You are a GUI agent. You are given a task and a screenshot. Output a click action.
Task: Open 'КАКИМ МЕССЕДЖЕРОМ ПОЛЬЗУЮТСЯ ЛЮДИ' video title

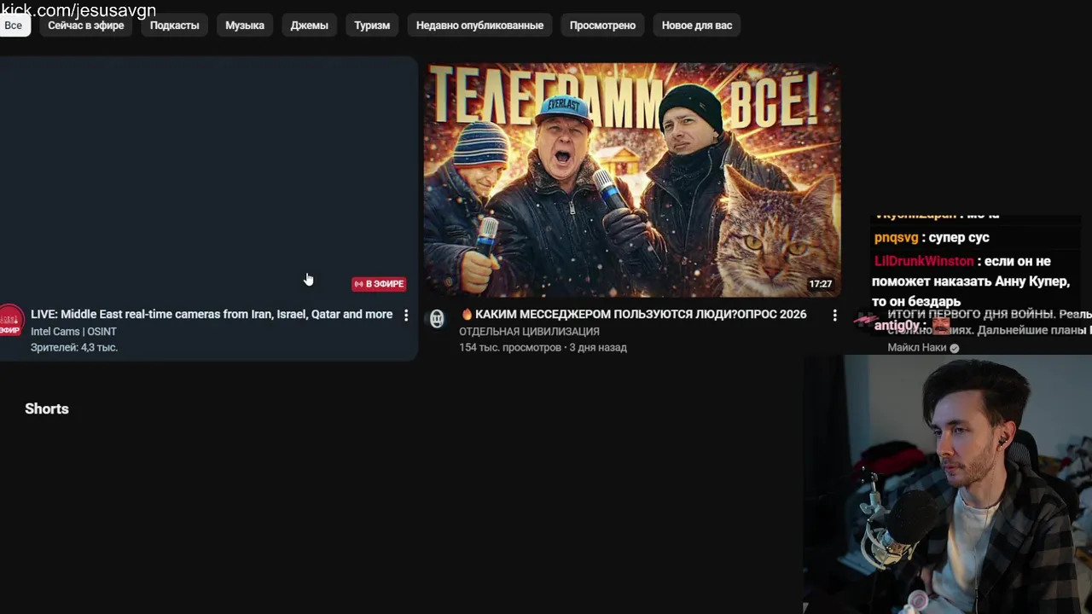pos(632,315)
